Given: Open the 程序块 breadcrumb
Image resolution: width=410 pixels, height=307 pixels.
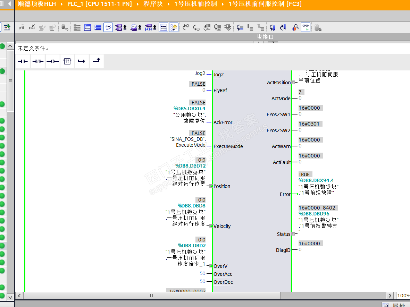Looking at the screenshot, I should pyautogui.click(x=153, y=4).
